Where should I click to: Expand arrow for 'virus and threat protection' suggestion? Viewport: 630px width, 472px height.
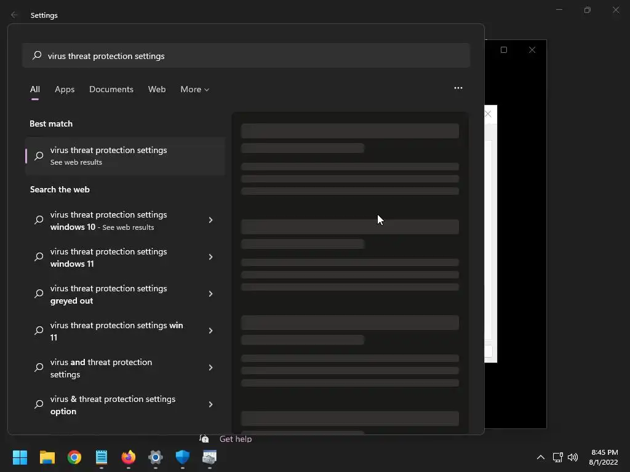(x=210, y=368)
